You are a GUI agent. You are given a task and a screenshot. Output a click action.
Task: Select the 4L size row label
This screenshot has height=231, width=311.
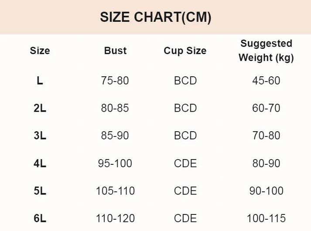[x=40, y=163]
